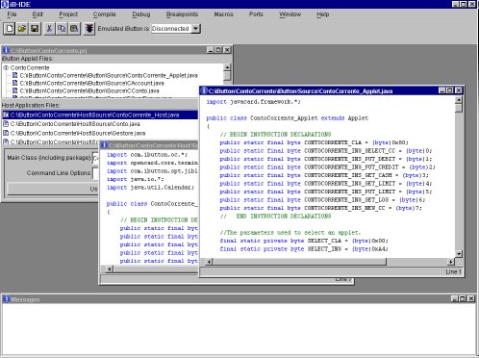The image size is (479, 358).
Task: Minimize the project ContoCorrente.prj window
Action: click(x=211, y=50)
